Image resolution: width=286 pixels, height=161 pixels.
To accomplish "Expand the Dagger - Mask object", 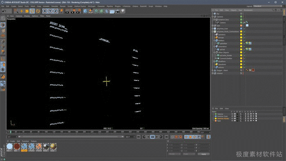I will pyautogui.click(x=213, y=70).
